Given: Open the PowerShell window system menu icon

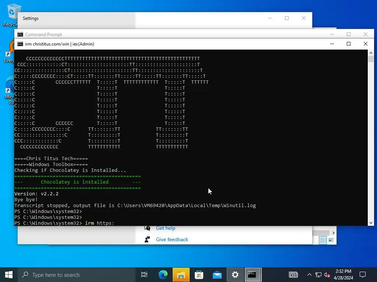Looking at the screenshot, I should pyautogui.click(x=20, y=44).
